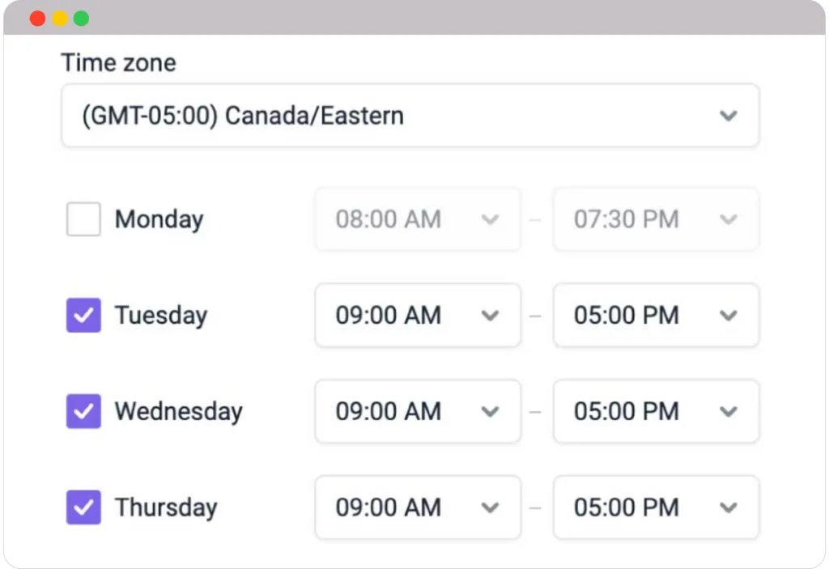Screen dimensions: 829x569
Task: Toggle off Thursday's checked checkbox
Action: 83,507
